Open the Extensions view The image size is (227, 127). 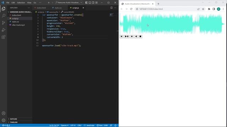[4, 37]
